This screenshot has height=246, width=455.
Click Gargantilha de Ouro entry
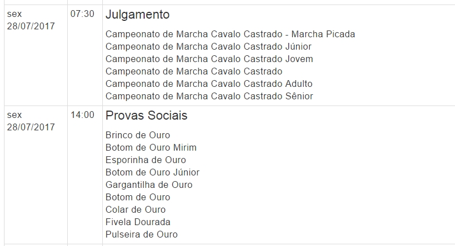(149, 185)
